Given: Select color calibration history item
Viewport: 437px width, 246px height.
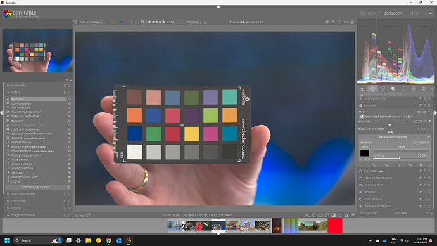Looking at the screenshot, I should [x=21, y=103].
